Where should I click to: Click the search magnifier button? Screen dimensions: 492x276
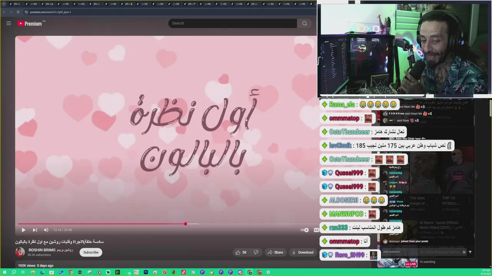pos(304,23)
